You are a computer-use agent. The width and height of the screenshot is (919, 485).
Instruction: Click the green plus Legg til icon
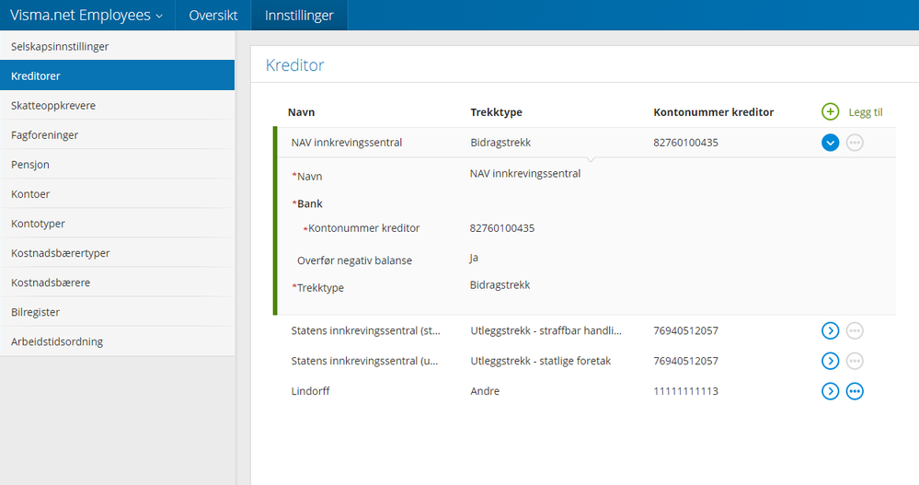click(830, 111)
